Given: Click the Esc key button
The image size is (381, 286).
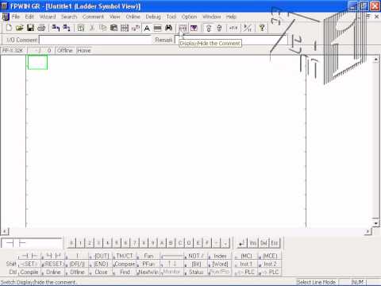Looking at the screenshot, I should click(275, 243).
